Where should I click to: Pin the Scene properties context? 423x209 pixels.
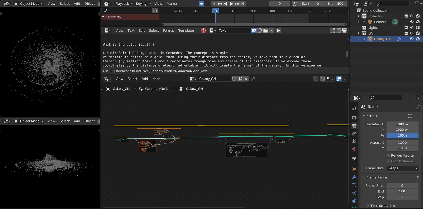click(x=418, y=107)
